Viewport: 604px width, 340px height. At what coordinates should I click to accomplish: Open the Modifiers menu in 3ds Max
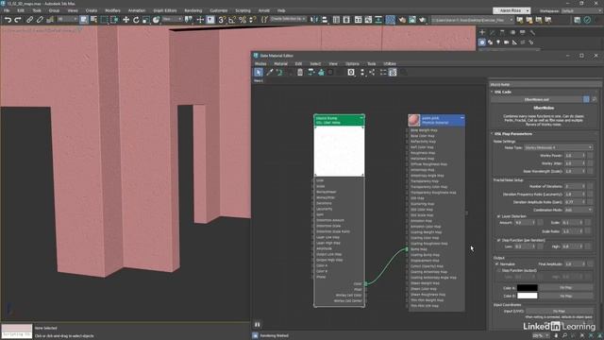[112, 10]
